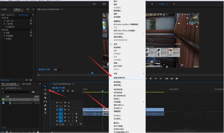
Task: Open timeline display settings wrench
Action: [x=72, y=91]
